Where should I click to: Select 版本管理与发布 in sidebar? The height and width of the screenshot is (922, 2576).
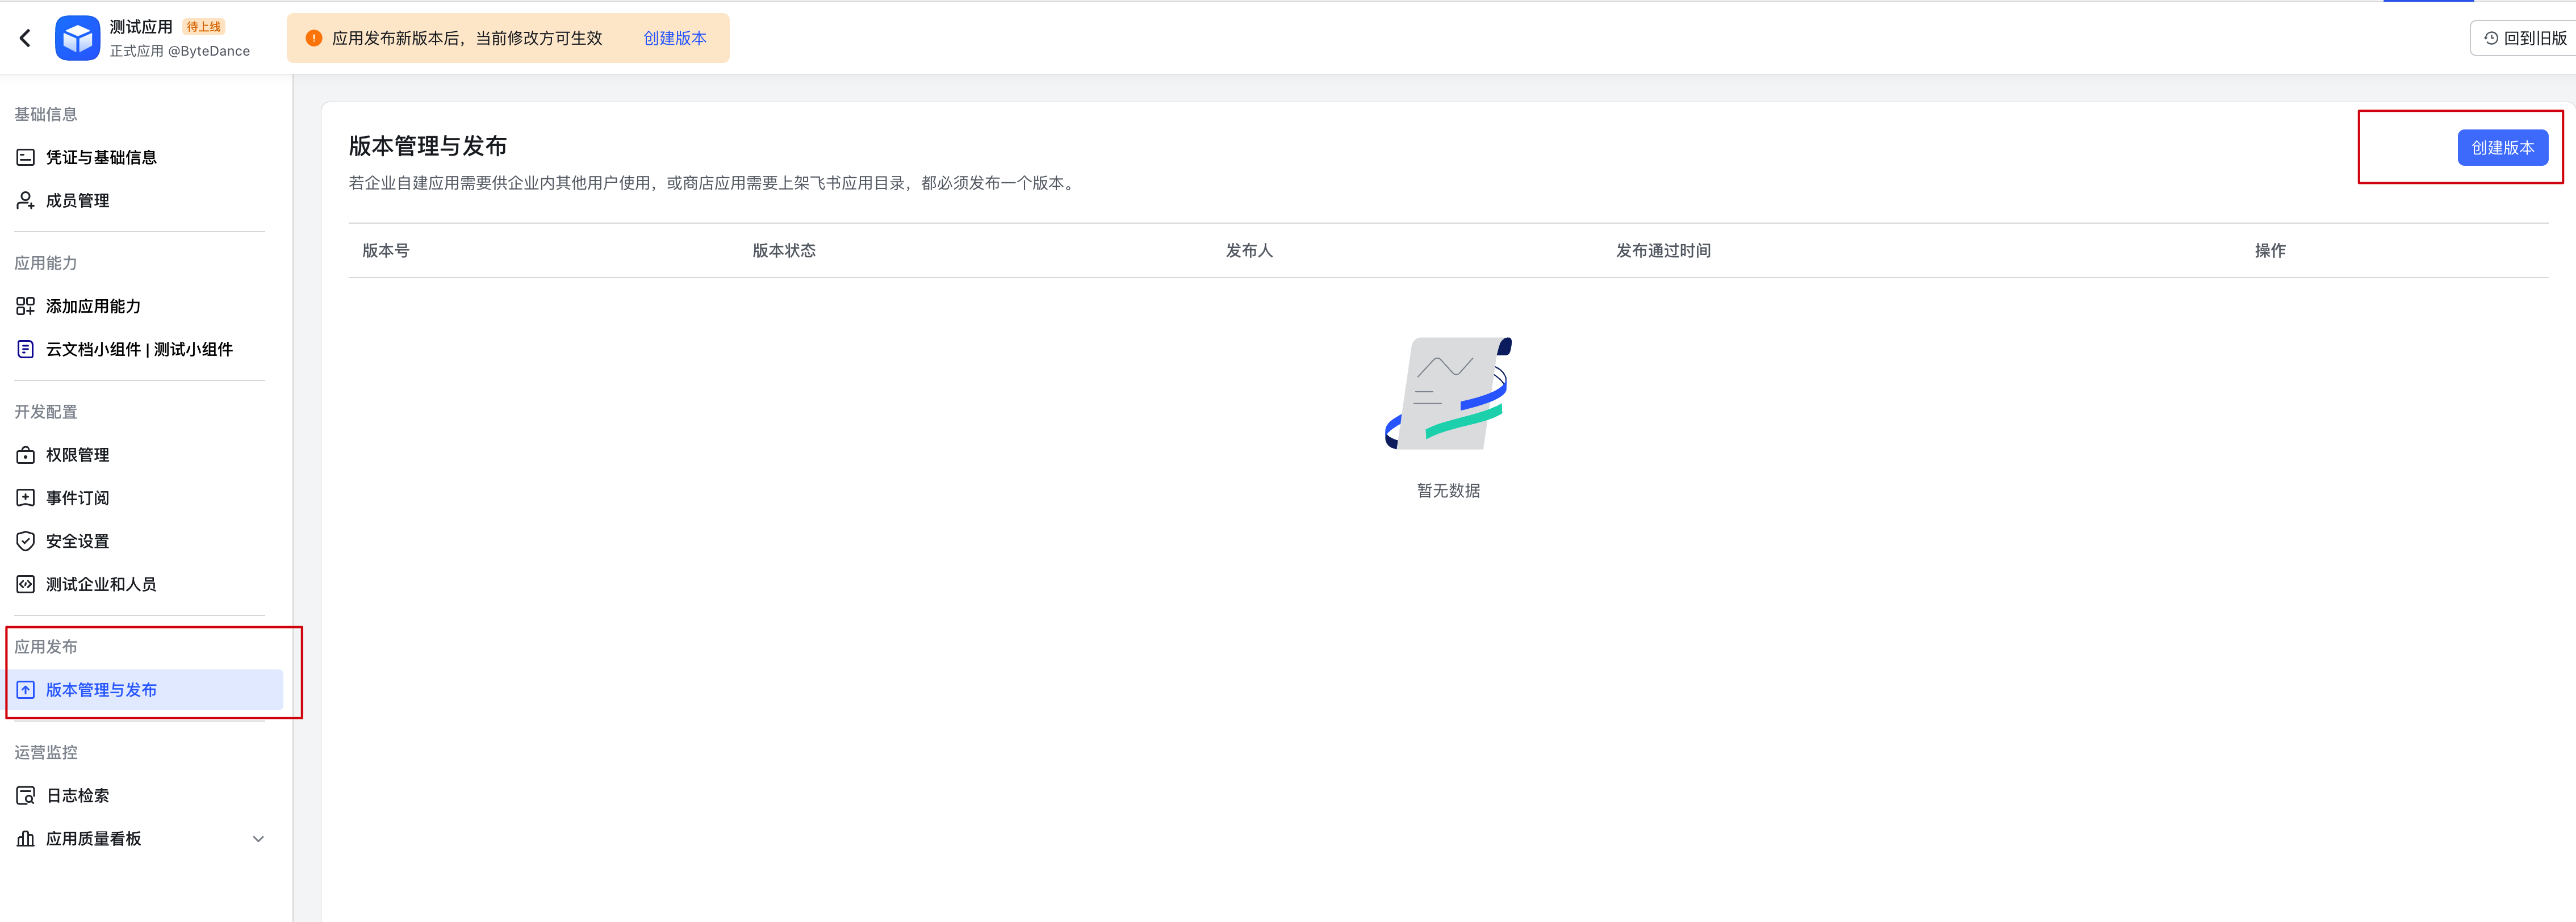101,690
